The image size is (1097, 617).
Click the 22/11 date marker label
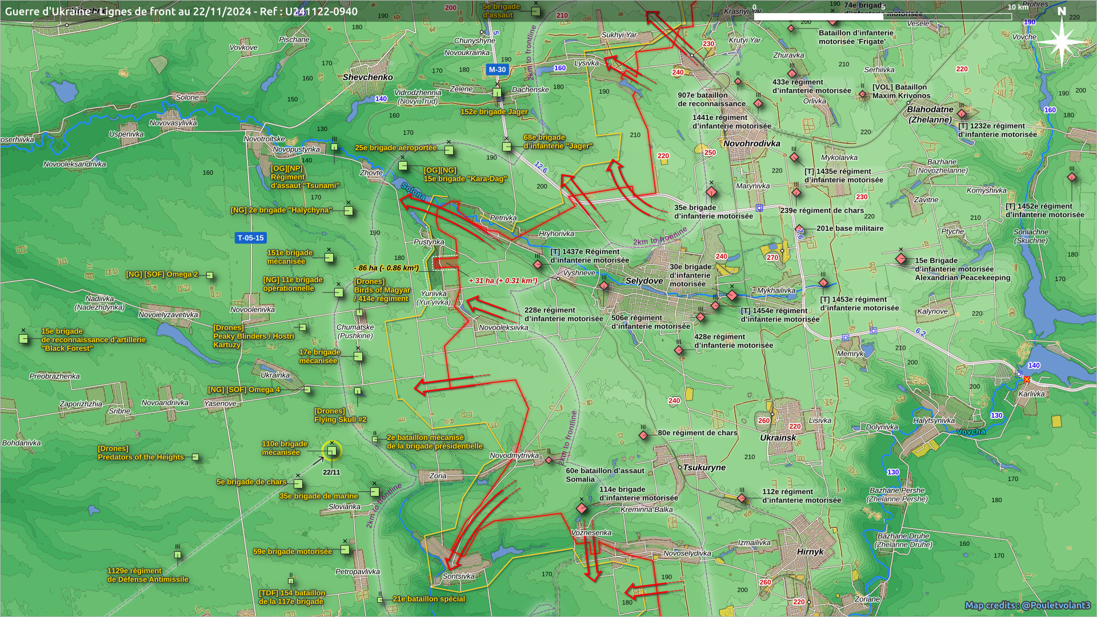point(331,472)
